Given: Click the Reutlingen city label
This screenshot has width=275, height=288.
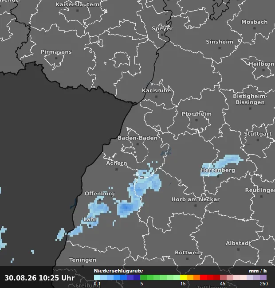Looking at the screenshot, I should pos(260,190).
